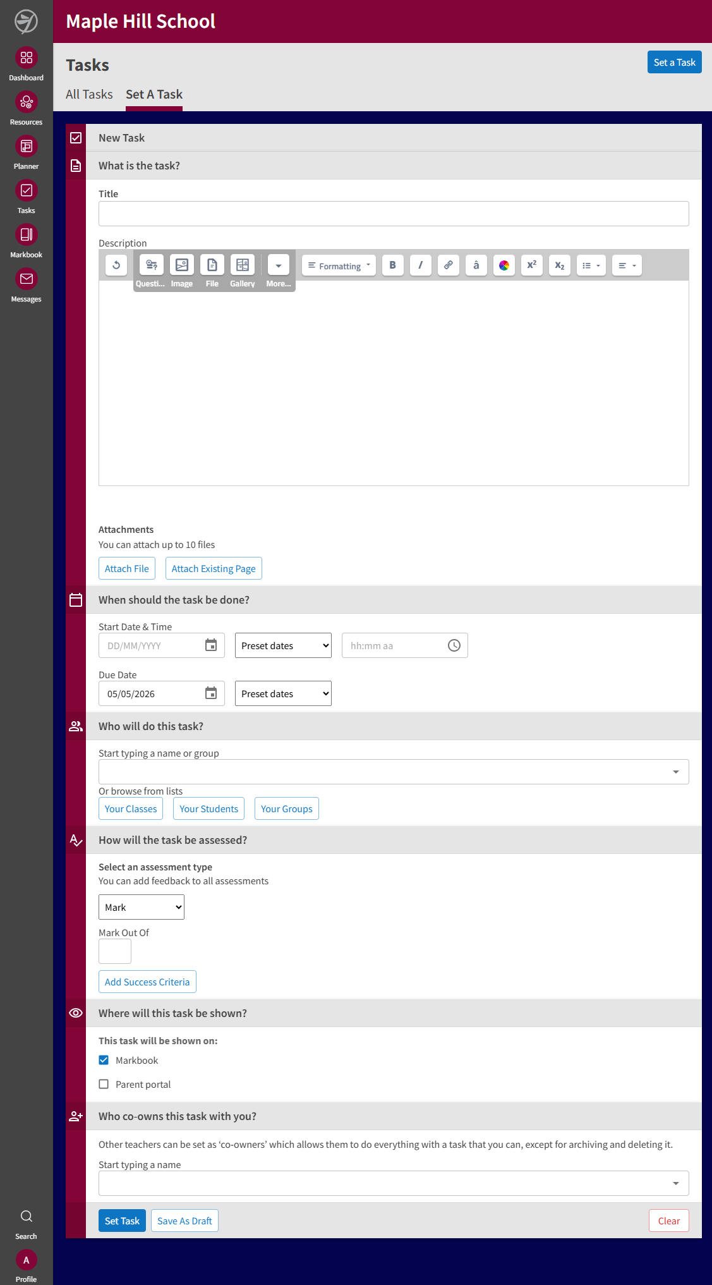This screenshot has width=712, height=1285.
Task: Browse Your Classes list
Action: tap(131, 808)
